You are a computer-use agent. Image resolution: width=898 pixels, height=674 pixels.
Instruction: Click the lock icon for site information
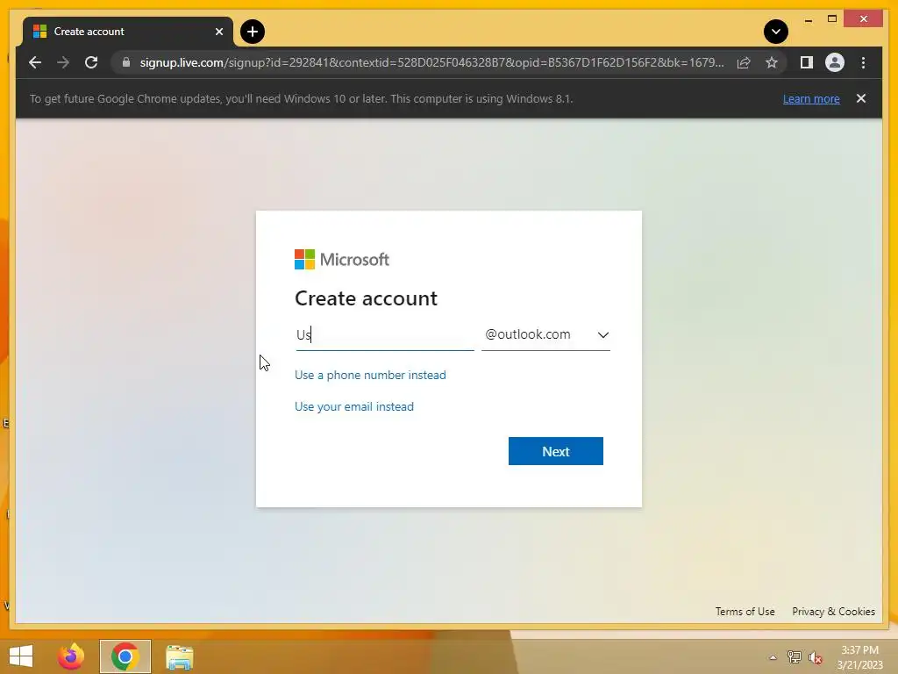click(x=126, y=62)
